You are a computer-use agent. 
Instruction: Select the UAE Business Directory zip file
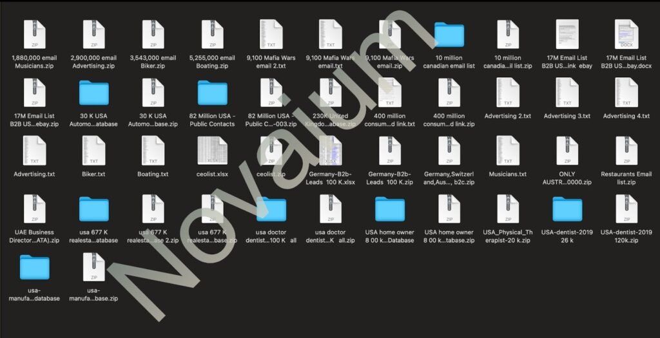(35, 209)
